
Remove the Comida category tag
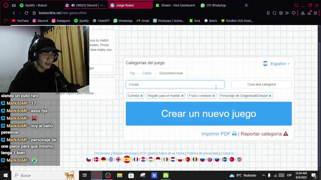coord(141,96)
